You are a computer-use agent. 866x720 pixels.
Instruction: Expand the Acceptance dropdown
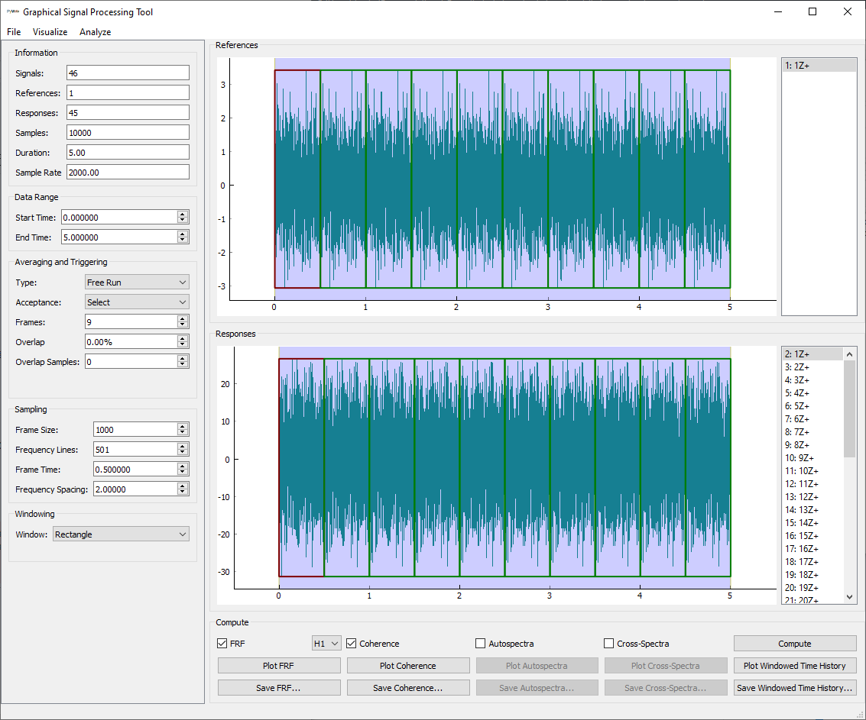point(137,302)
